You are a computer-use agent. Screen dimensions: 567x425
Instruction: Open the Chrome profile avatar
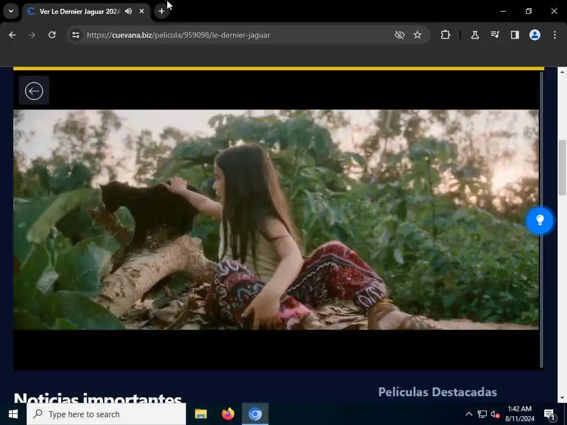535,35
